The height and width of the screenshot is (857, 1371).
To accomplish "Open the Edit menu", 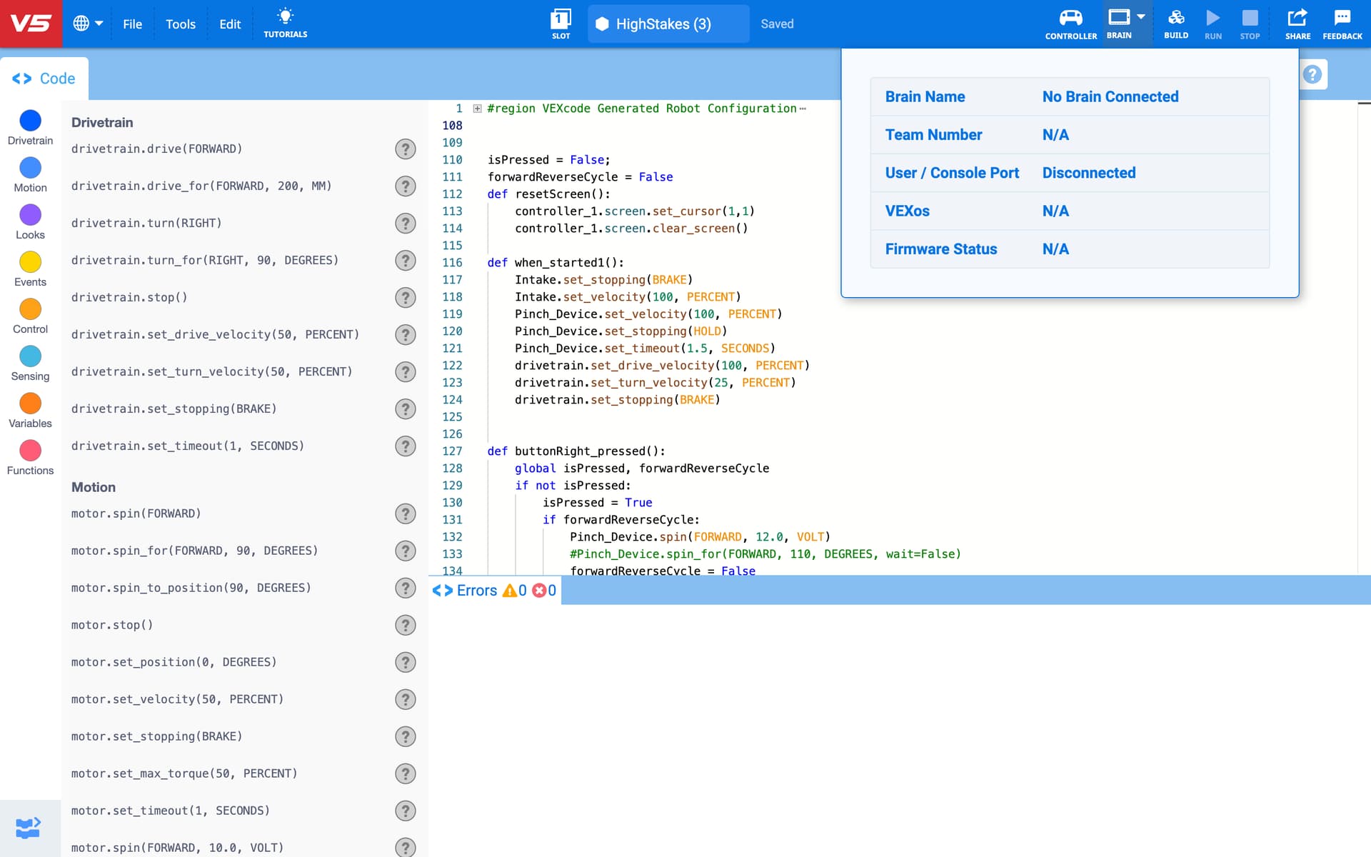I will pos(230,24).
